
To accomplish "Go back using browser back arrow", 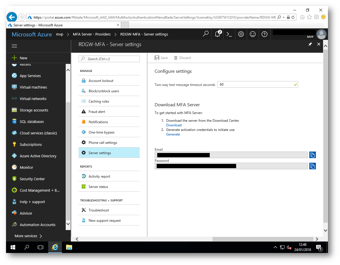I will coord(12,17).
